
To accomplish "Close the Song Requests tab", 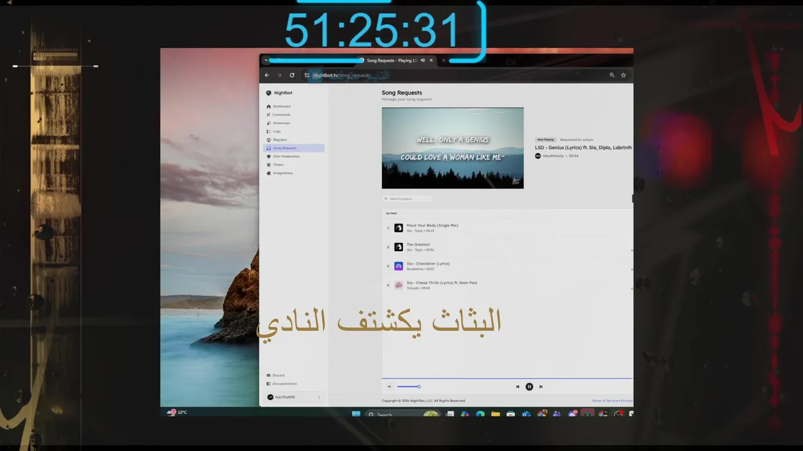I will pyautogui.click(x=431, y=61).
